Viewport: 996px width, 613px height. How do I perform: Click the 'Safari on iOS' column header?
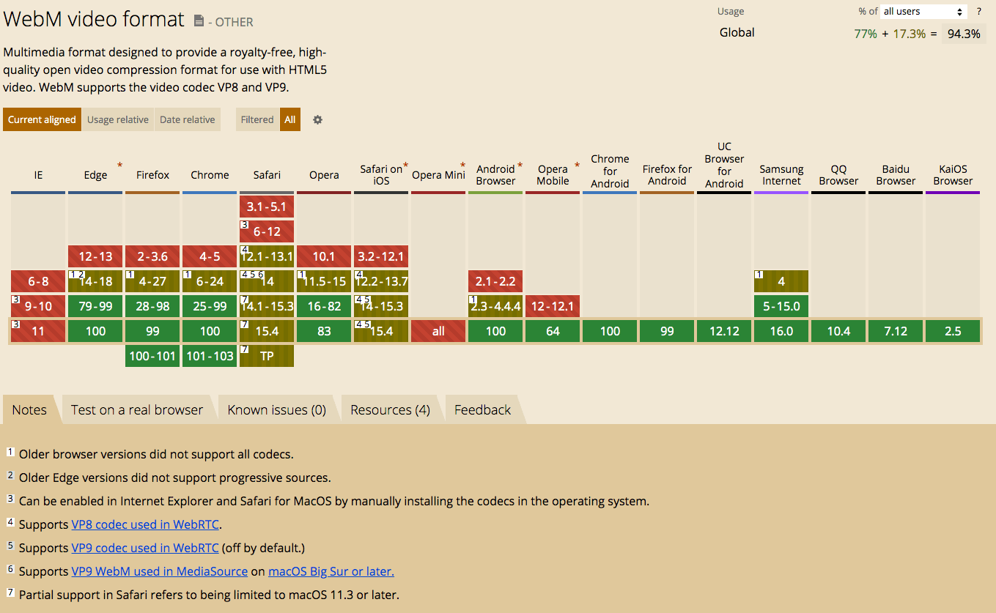pyautogui.click(x=381, y=175)
